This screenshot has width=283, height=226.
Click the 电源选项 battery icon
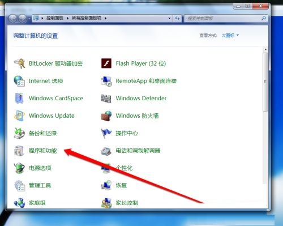19,168
